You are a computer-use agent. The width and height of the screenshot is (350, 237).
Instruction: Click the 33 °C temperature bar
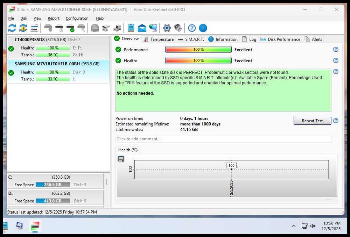point(53,79)
